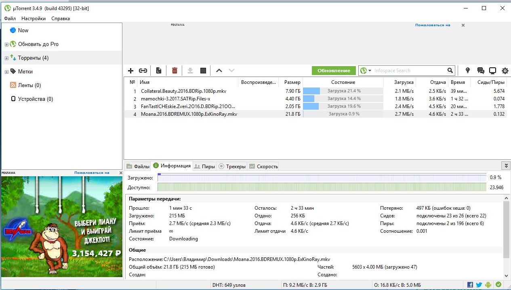Sort by the Время column header
Viewport: 511px width, 290px height.
click(x=460, y=82)
